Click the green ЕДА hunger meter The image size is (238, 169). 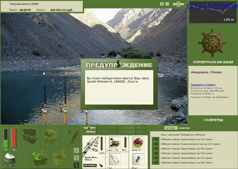click(x=6, y=138)
